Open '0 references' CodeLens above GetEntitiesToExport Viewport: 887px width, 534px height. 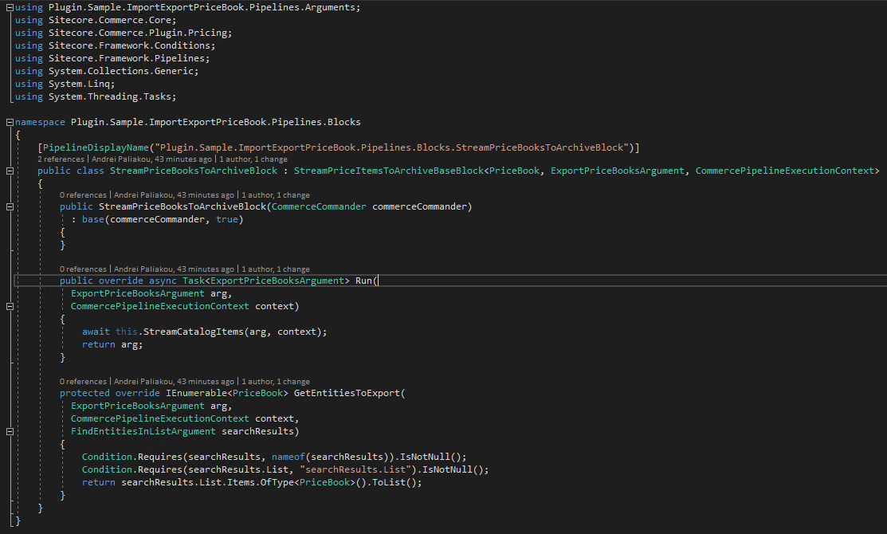click(83, 382)
